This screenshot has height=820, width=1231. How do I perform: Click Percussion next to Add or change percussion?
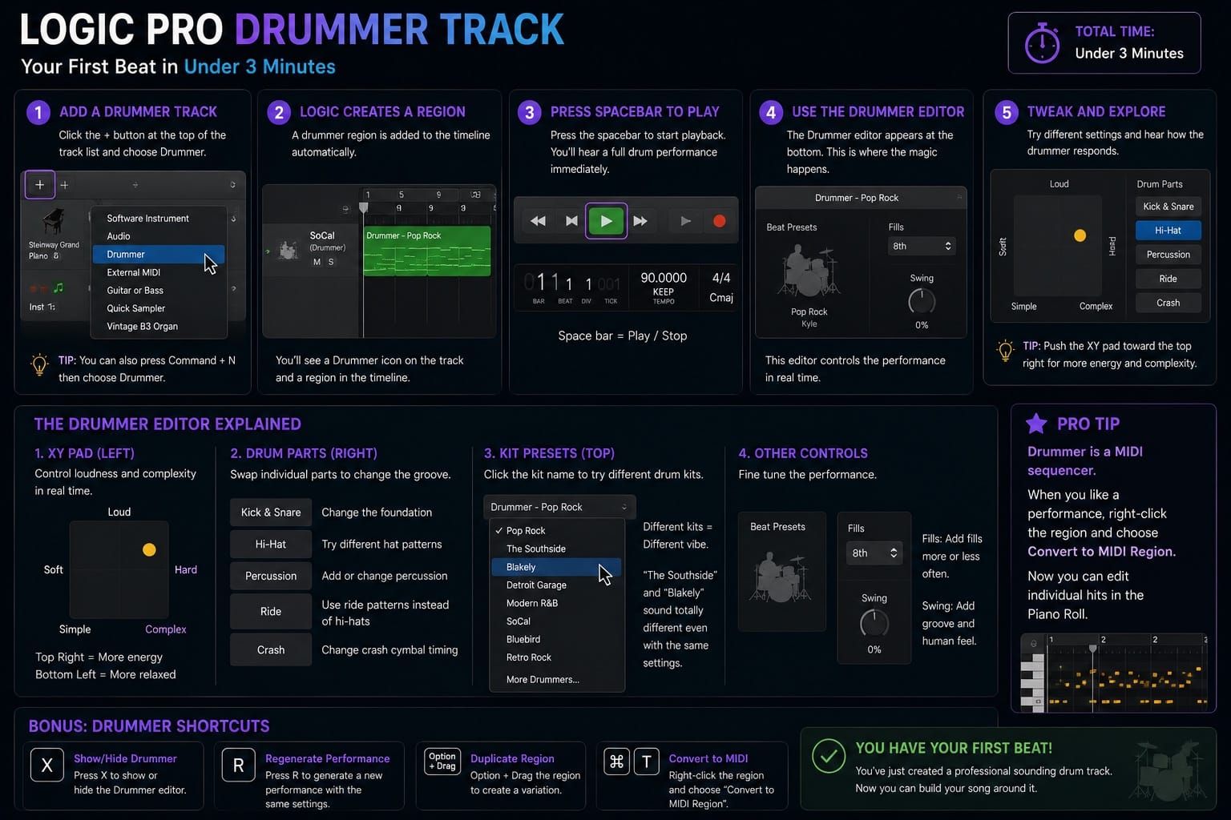(x=271, y=577)
